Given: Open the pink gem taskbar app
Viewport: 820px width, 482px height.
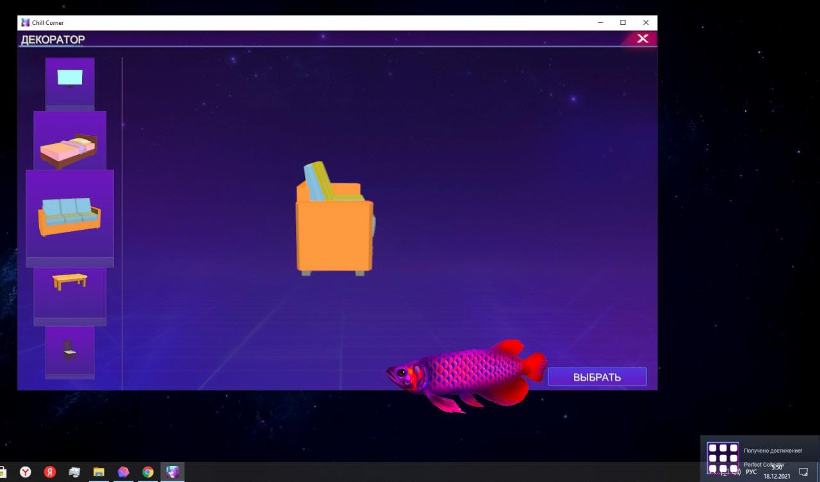Looking at the screenshot, I should pyautogui.click(x=124, y=472).
